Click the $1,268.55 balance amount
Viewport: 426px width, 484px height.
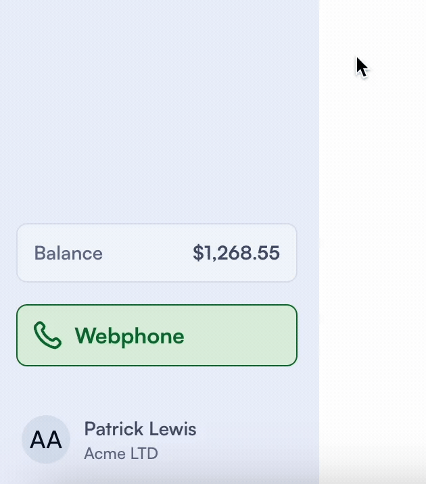236,253
